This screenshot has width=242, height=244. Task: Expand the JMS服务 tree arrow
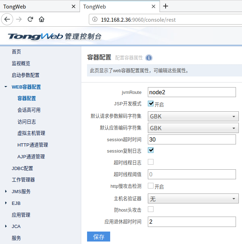click(6, 191)
